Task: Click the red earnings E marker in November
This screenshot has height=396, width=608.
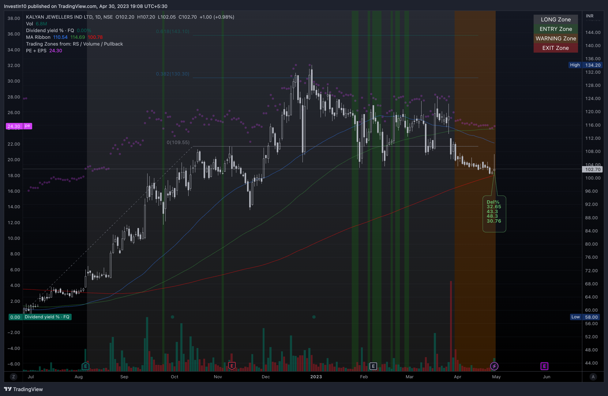Action: (232, 366)
